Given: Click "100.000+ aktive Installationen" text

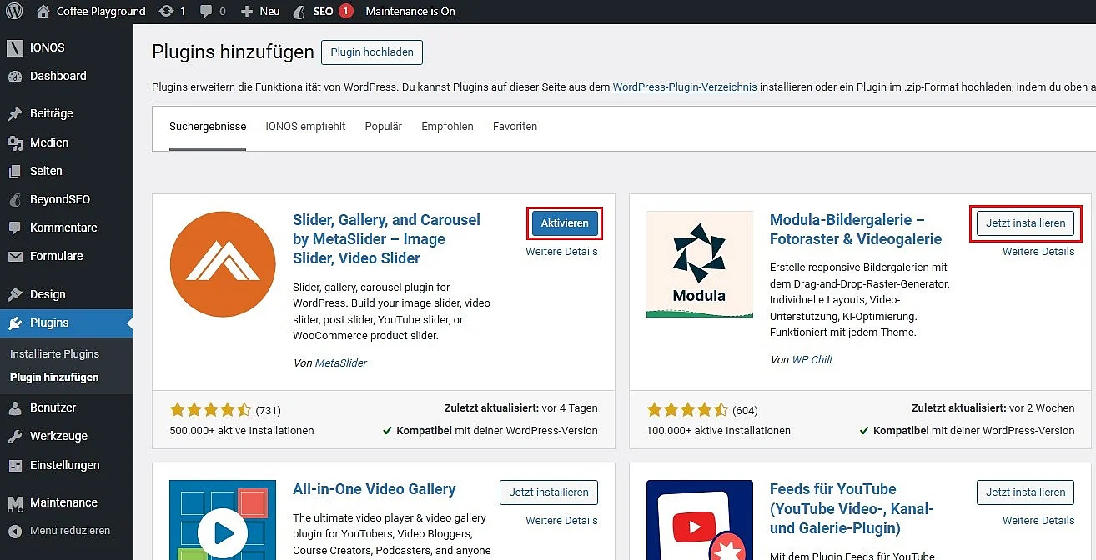Looking at the screenshot, I should pyautogui.click(x=718, y=431).
